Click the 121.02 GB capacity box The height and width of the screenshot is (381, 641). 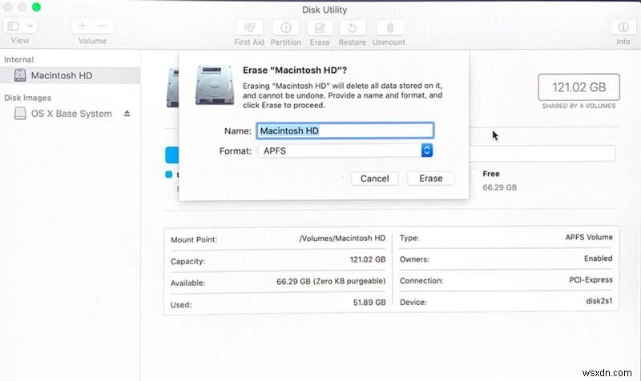(x=579, y=87)
